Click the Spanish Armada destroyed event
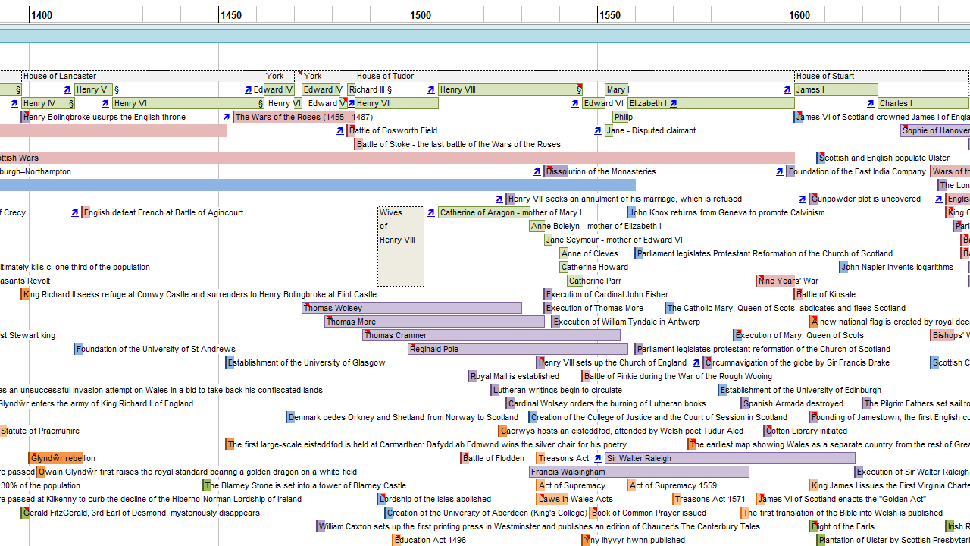 pos(793,403)
